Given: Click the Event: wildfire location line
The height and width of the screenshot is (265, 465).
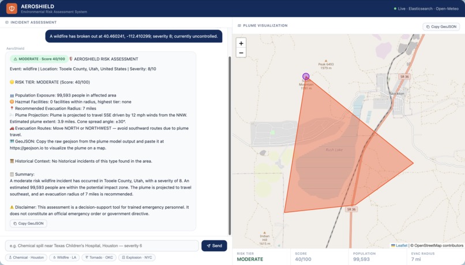Looking at the screenshot, I should pos(82,69).
